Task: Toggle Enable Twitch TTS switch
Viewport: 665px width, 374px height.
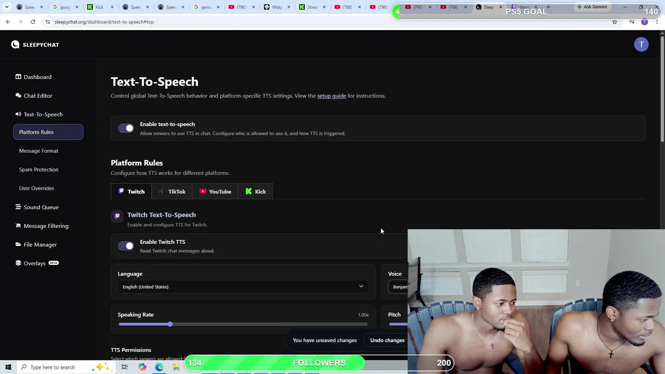Action: (126, 246)
